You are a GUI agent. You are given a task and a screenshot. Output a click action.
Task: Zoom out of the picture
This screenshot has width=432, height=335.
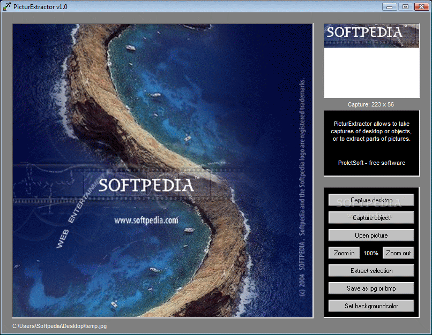point(398,253)
